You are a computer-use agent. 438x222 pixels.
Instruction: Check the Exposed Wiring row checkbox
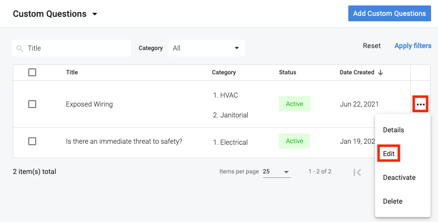[x=32, y=104]
